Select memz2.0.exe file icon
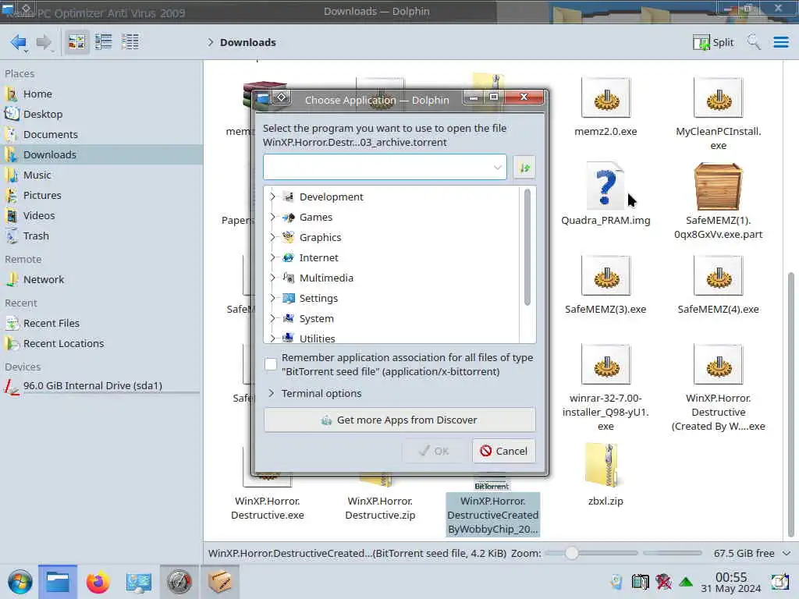The image size is (799, 599). coord(605,97)
